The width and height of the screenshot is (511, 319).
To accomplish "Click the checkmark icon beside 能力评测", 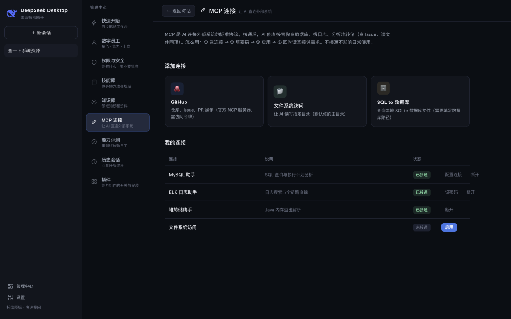I will point(94,142).
